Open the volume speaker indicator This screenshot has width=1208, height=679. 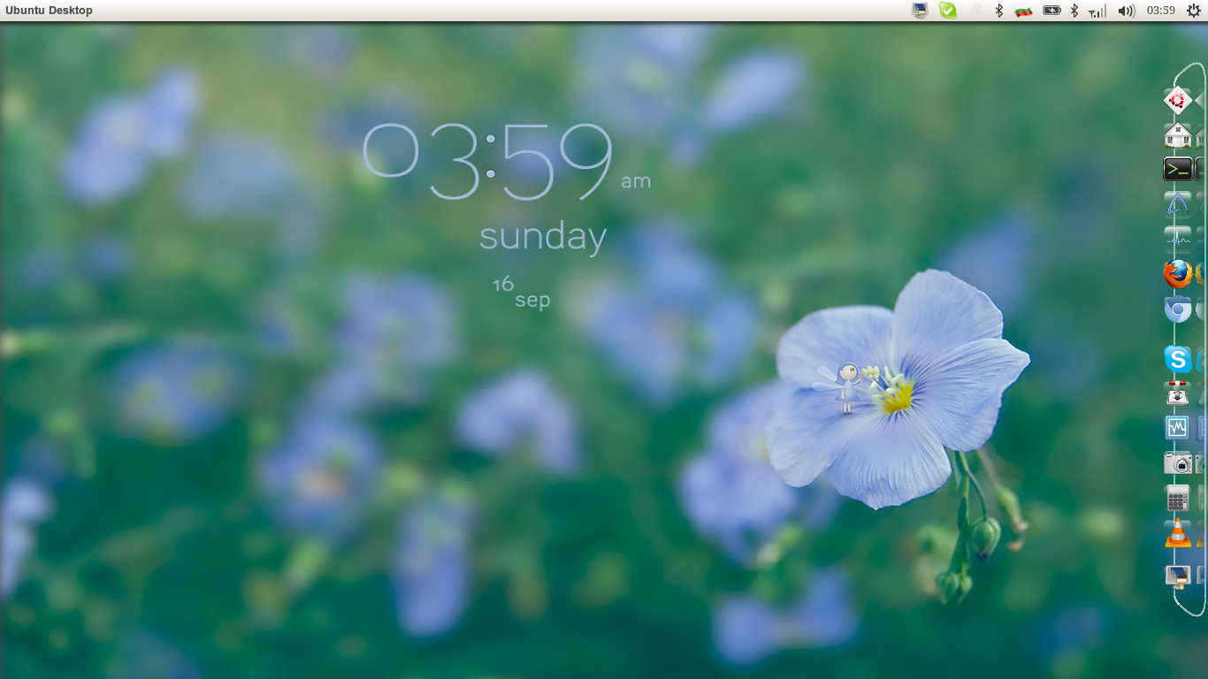pyautogui.click(x=1126, y=11)
